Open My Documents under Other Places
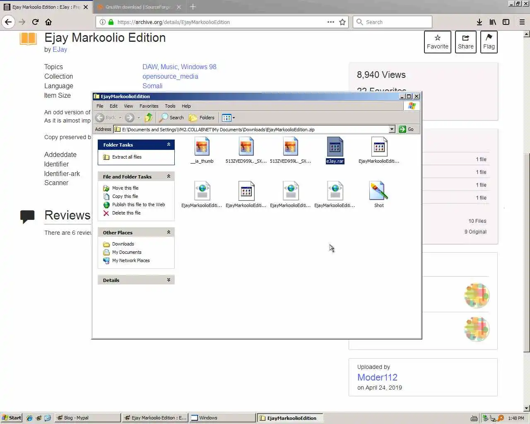This screenshot has width=530, height=424. (127, 252)
